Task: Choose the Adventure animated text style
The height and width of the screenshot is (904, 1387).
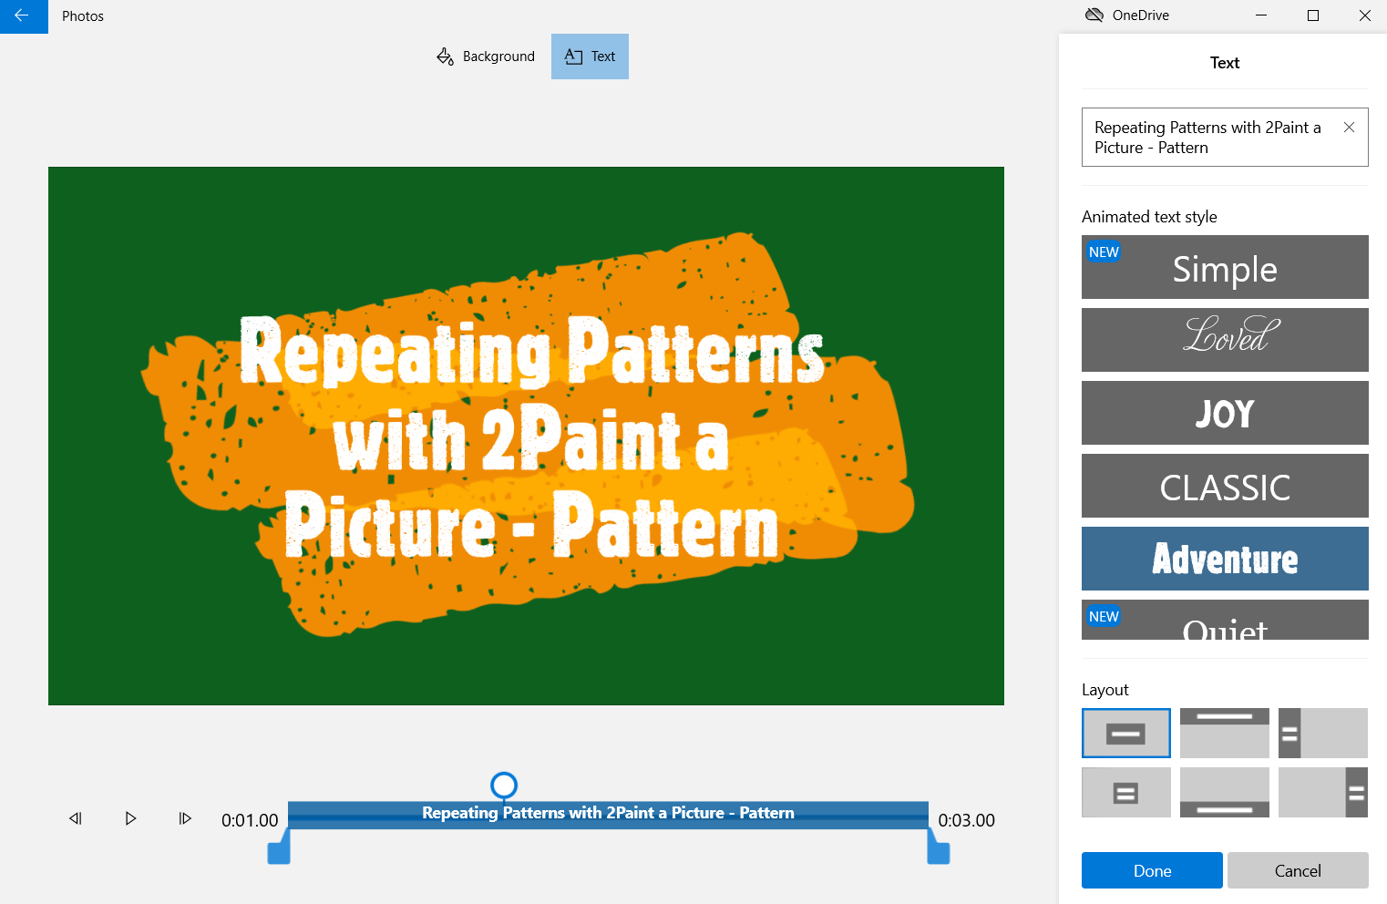Action: (1225, 559)
